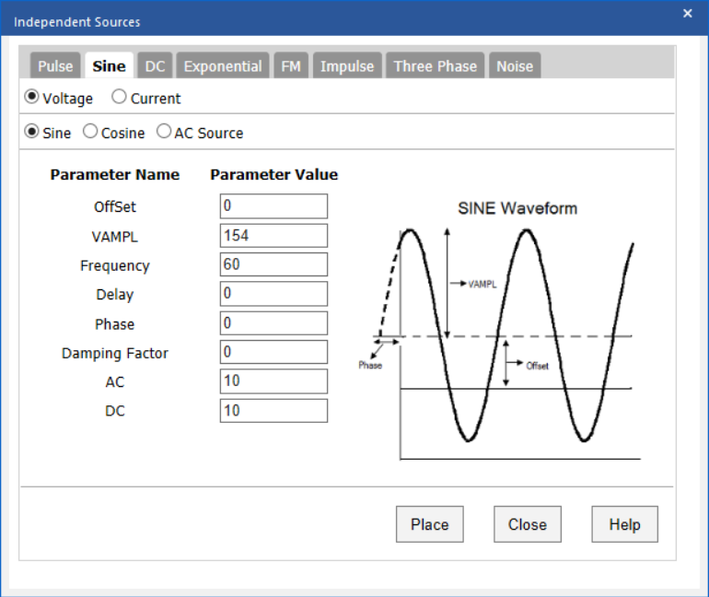
Task: Go to the Three Phase tab
Action: pos(435,66)
